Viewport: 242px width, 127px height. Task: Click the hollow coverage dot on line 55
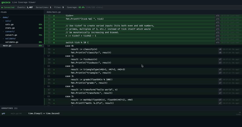click(x=54, y=49)
